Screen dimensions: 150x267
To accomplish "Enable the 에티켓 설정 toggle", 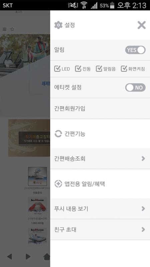I will pyautogui.click(x=135, y=87).
